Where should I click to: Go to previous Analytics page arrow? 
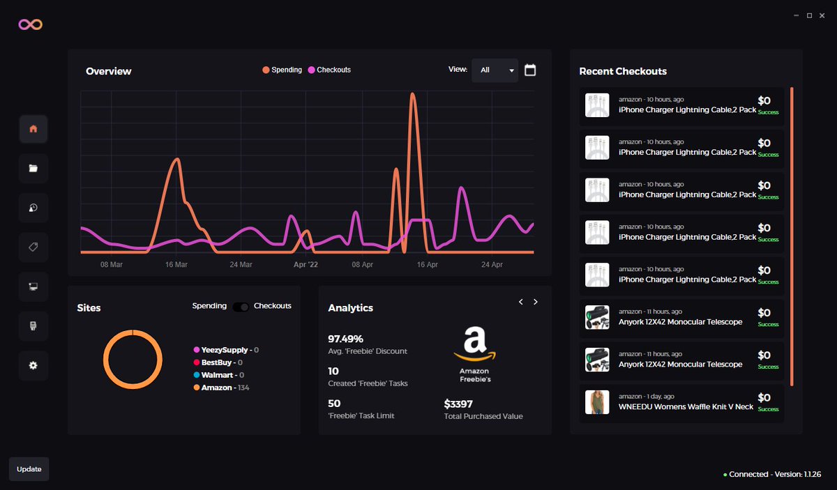[x=520, y=302]
